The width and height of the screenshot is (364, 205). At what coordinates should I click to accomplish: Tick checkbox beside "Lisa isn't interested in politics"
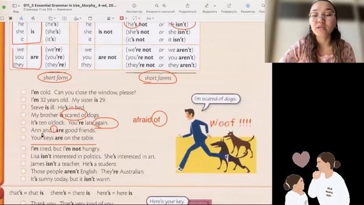[23, 156]
